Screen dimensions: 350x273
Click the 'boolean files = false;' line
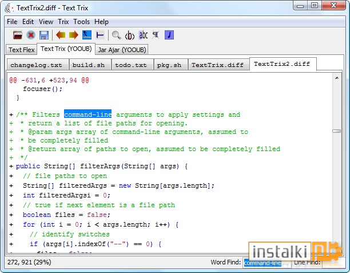pyautogui.click(x=66, y=215)
